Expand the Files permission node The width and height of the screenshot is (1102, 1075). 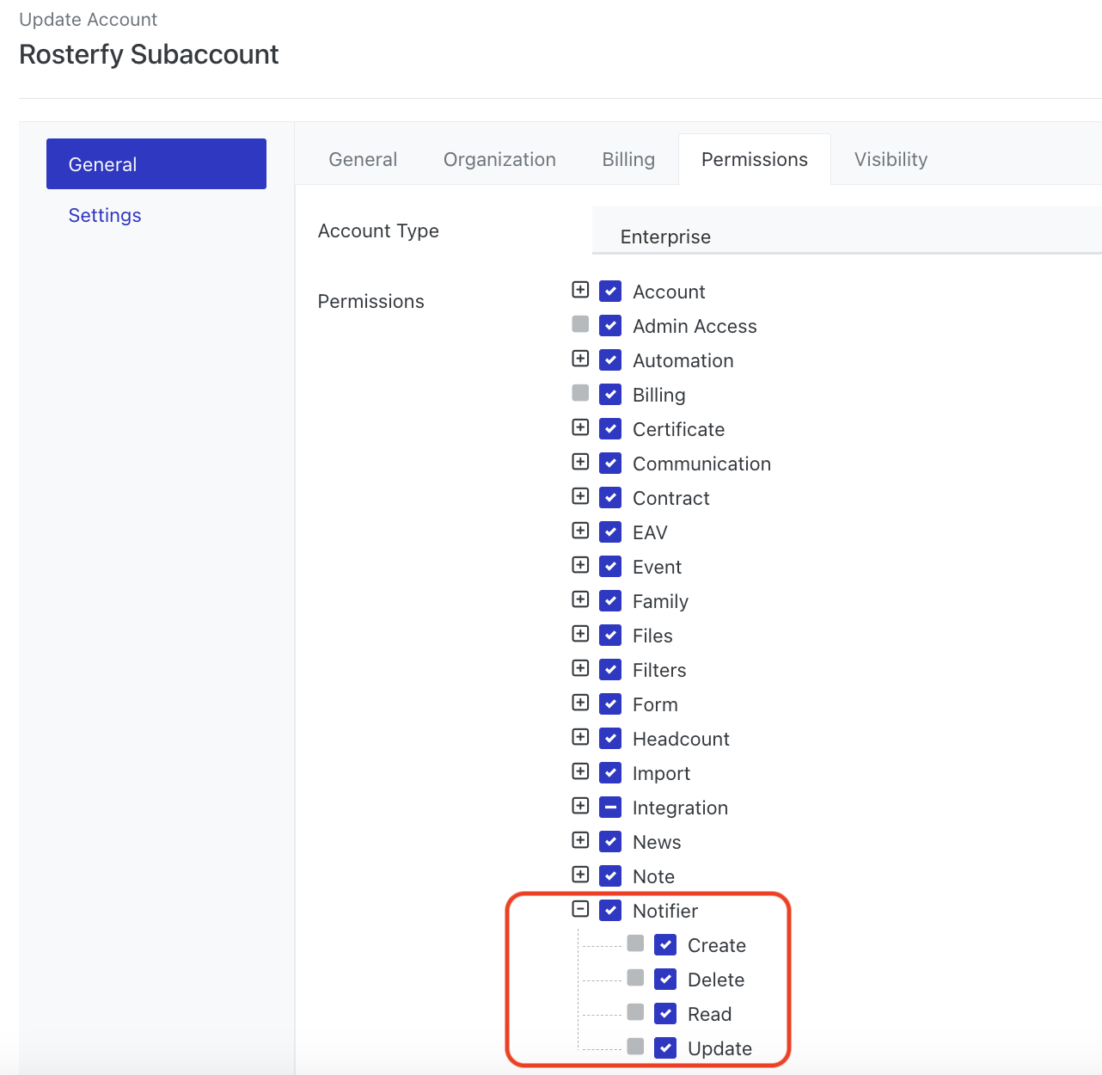tap(580, 634)
